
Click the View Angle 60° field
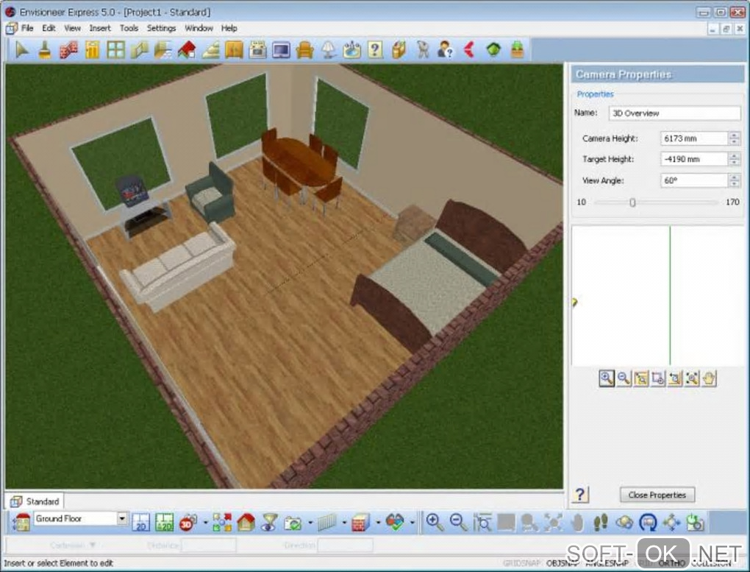[693, 180]
